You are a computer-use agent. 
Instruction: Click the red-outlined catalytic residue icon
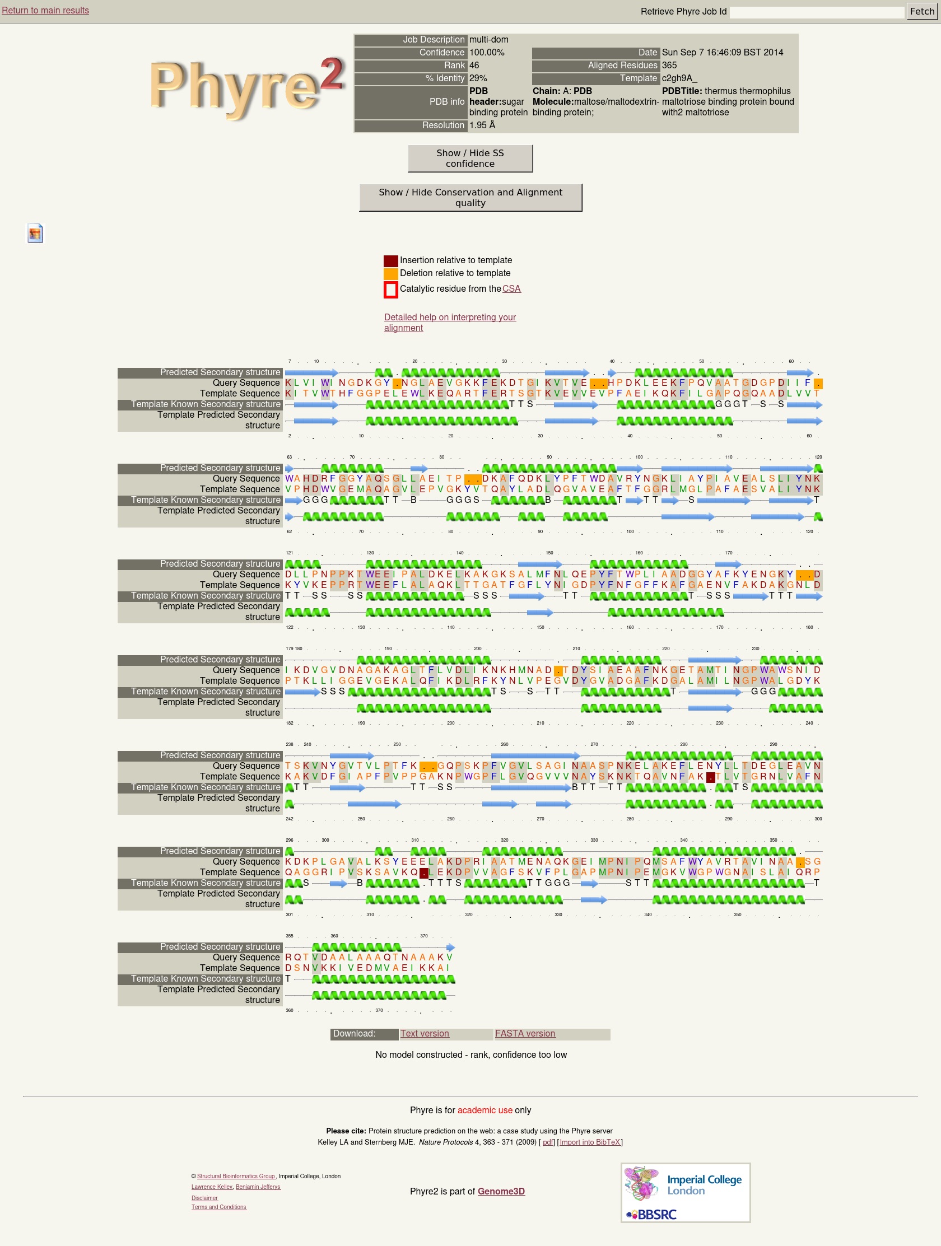[x=390, y=290]
